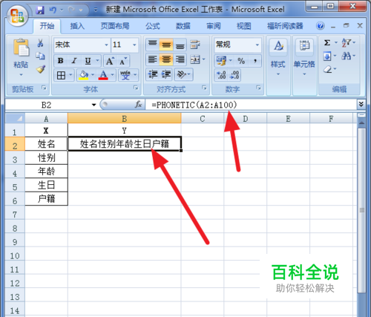Click the Cut scissors icon
The width and height of the screenshot is (371, 317).
pyautogui.click(x=40, y=43)
